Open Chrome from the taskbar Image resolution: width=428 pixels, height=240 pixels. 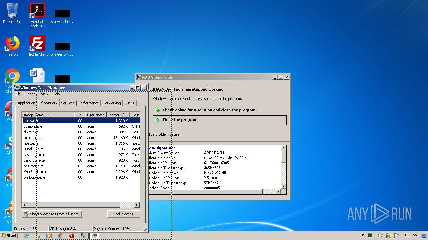pyautogui.click(x=61, y=236)
